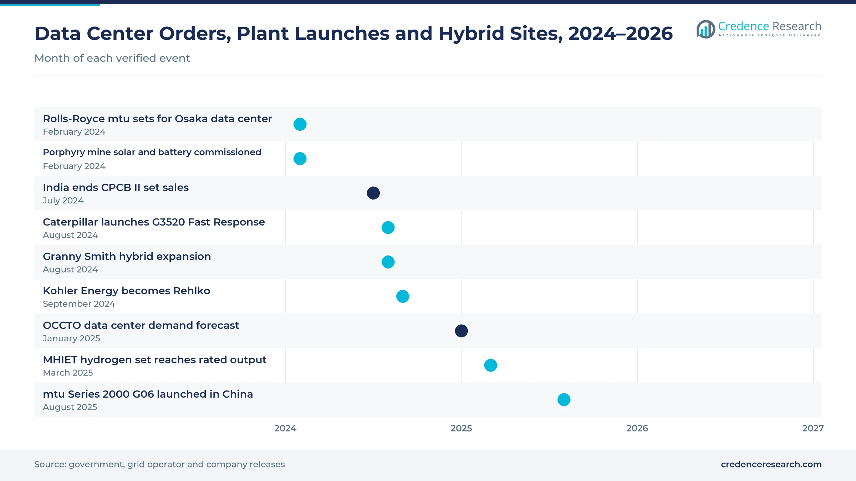
Task: Click the 'August 2025' date text
Action: [70, 407]
